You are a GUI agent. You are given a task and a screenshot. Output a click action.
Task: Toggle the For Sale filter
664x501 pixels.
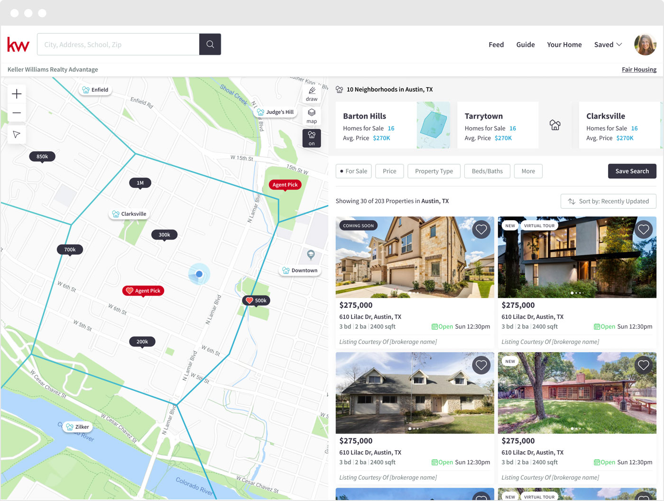pos(354,171)
